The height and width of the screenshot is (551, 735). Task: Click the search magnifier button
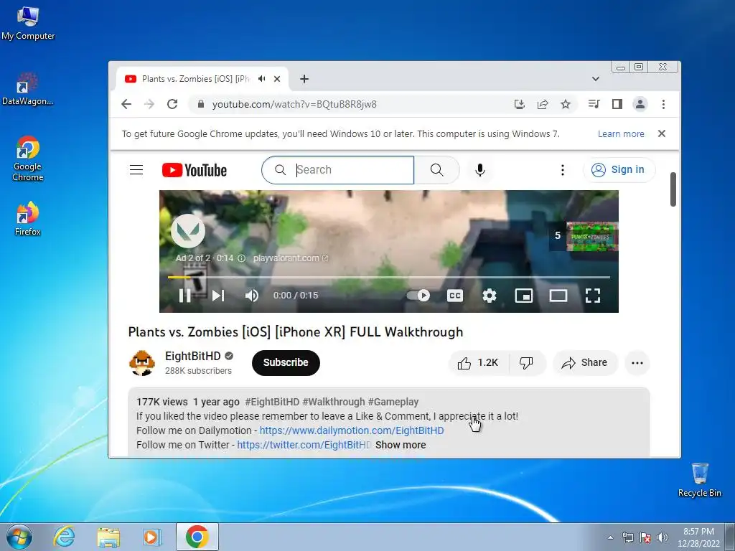click(x=436, y=169)
